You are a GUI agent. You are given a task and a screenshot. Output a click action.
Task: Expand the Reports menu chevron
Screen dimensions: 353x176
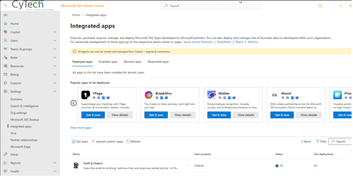coord(55,163)
